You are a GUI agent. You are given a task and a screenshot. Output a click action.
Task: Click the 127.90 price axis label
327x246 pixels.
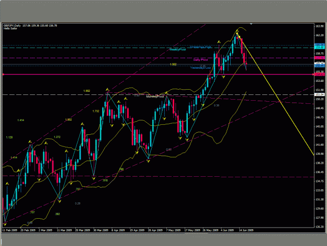coord(320,218)
